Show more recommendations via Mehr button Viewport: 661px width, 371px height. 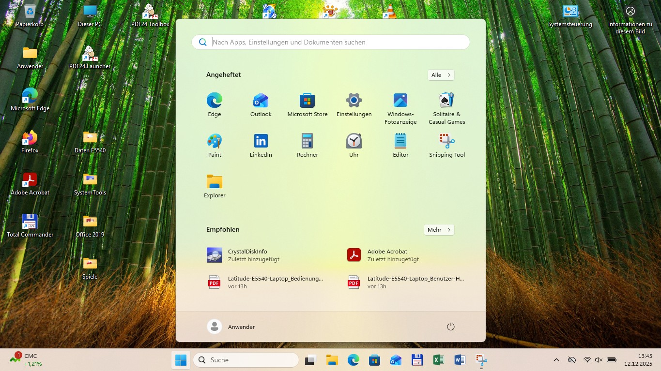(439, 230)
